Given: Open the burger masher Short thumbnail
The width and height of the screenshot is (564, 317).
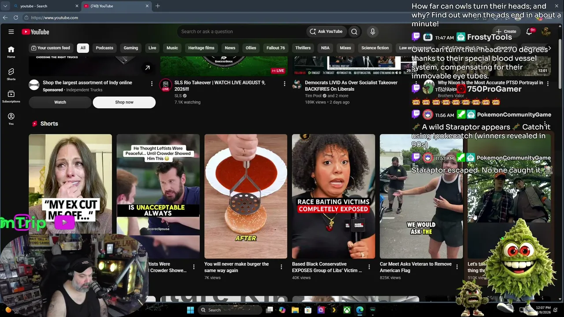Looking at the screenshot, I should click(246, 196).
